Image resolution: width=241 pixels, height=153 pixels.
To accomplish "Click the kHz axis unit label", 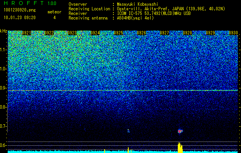I will (3, 31).
